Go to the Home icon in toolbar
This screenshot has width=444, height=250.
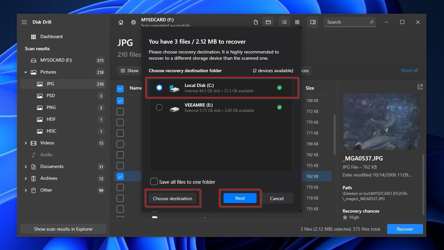(121, 22)
